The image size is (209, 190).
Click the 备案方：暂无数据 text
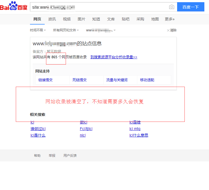pos(47,51)
